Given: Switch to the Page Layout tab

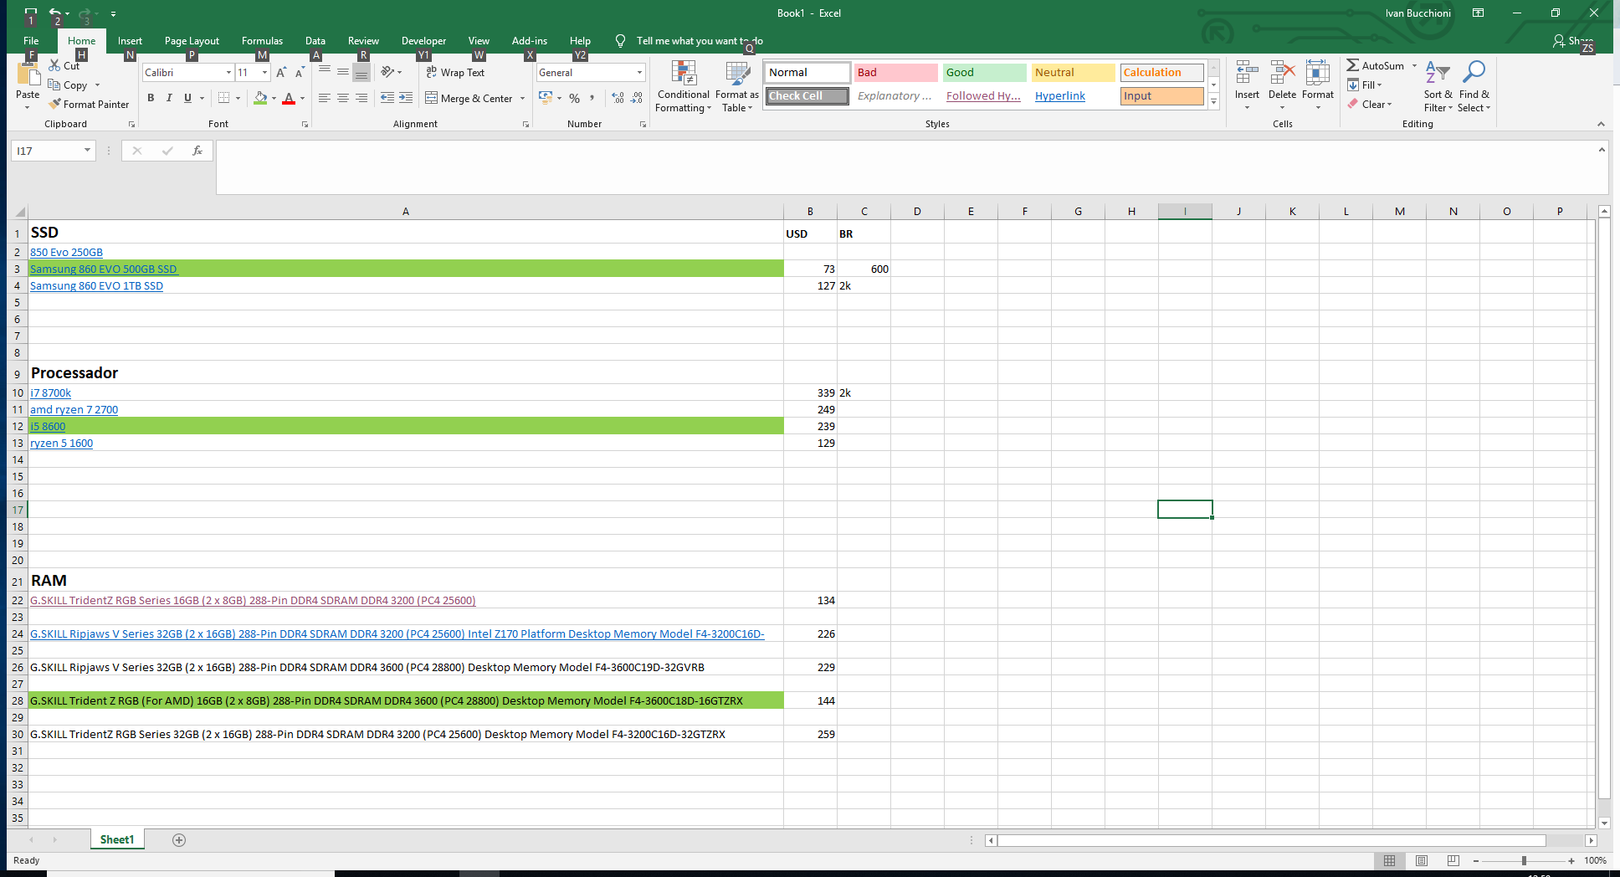Looking at the screenshot, I should (192, 40).
